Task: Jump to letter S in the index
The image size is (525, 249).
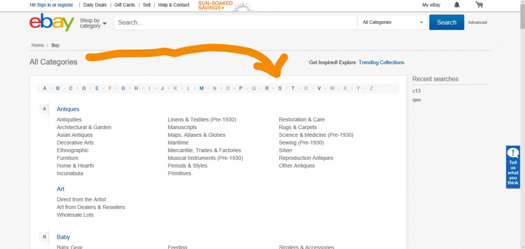Action: click(280, 88)
